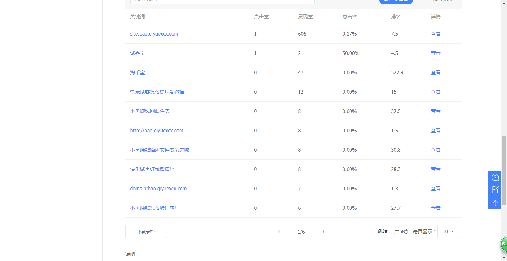Go to previous page arrow
This screenshot has width=507, height=261.
(279, 231)
